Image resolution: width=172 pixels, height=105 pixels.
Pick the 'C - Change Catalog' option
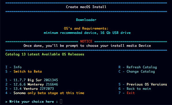pos(137,71)
